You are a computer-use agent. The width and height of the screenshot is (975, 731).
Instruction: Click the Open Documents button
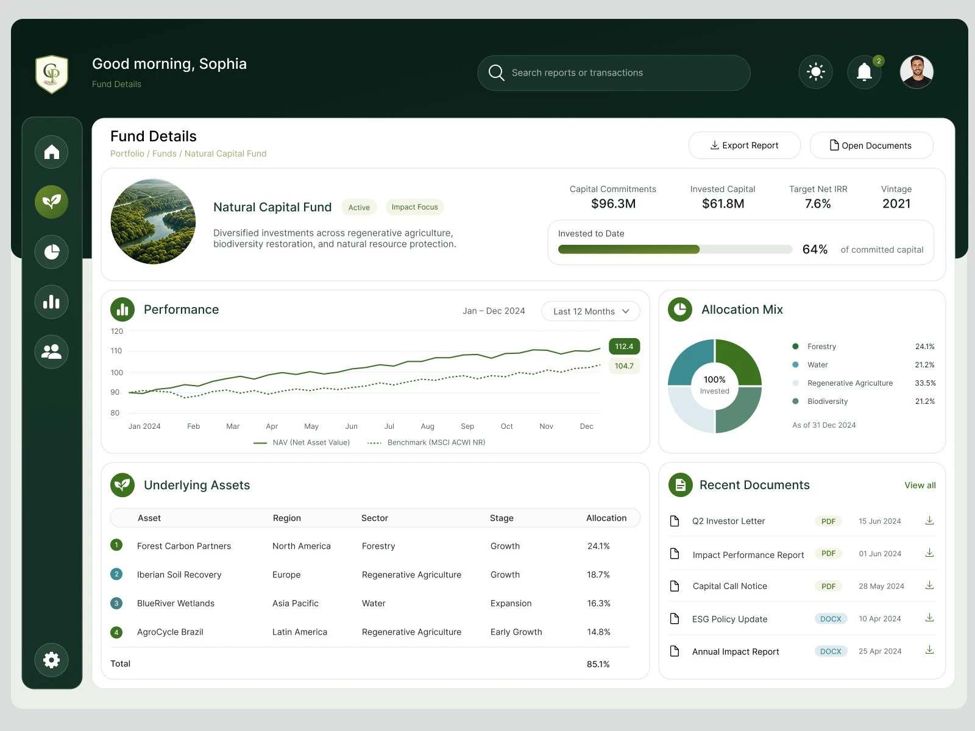[871, 145]
